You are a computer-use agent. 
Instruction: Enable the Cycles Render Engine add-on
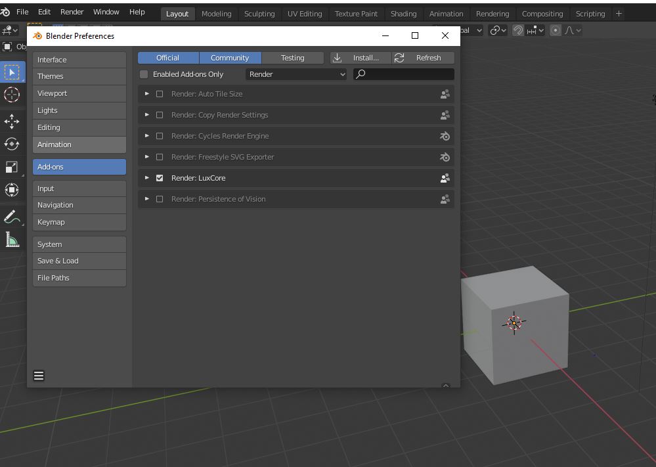pyautogui.click(x=160, y=136)
